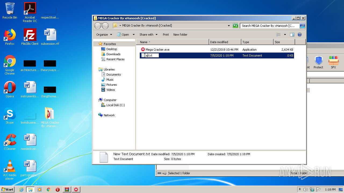Click Explorer Back navigation arrow
The image size is (344, 193).
(x=98, y=26)
